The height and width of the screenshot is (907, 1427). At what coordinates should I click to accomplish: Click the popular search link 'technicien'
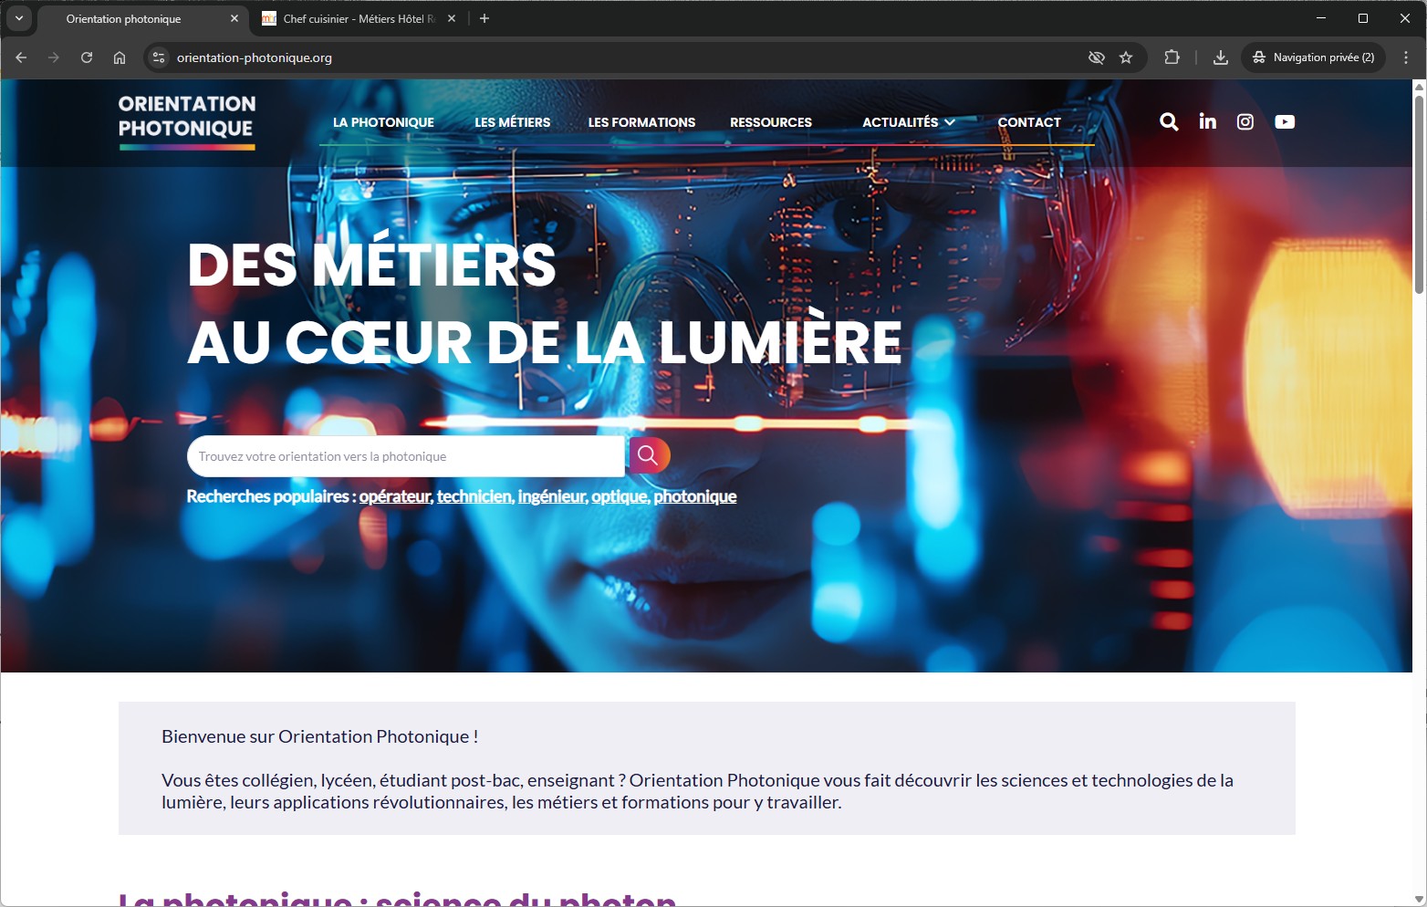click(x=474, y=496)
